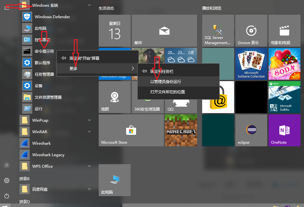Open the weather forecast tile
Screen dimensions: 304x207
[x=181, y=56]
